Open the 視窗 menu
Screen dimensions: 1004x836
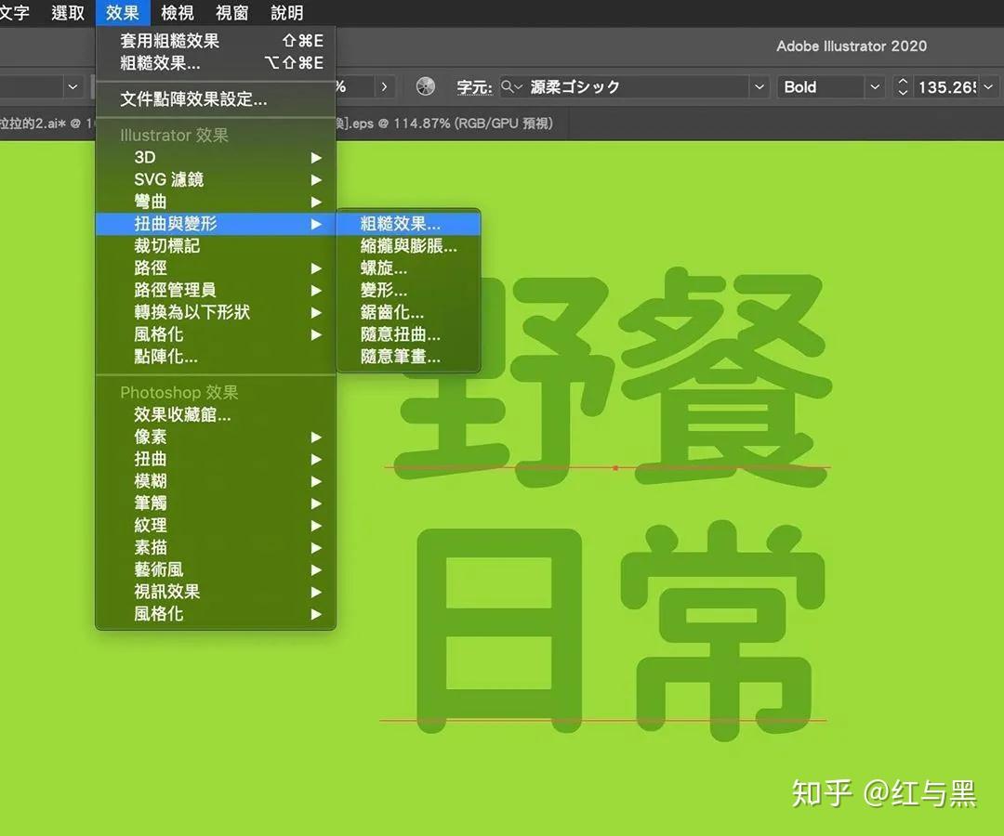coord(231,12)
